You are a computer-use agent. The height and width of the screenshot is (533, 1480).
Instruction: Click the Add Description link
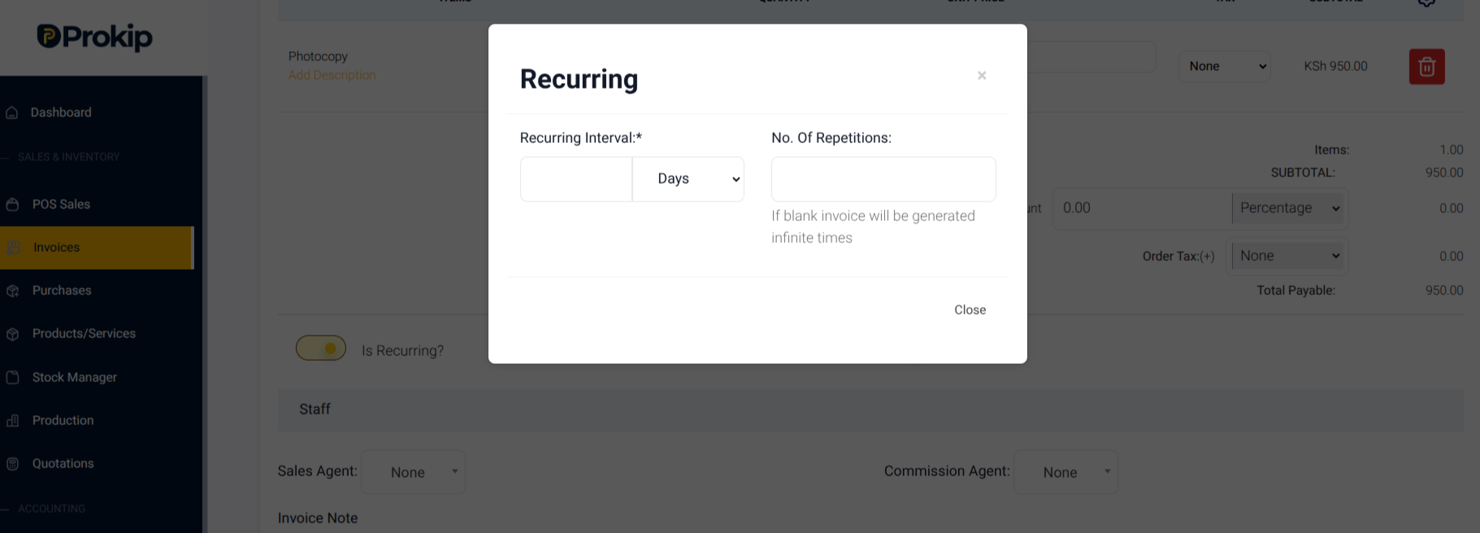click(332, 75)
